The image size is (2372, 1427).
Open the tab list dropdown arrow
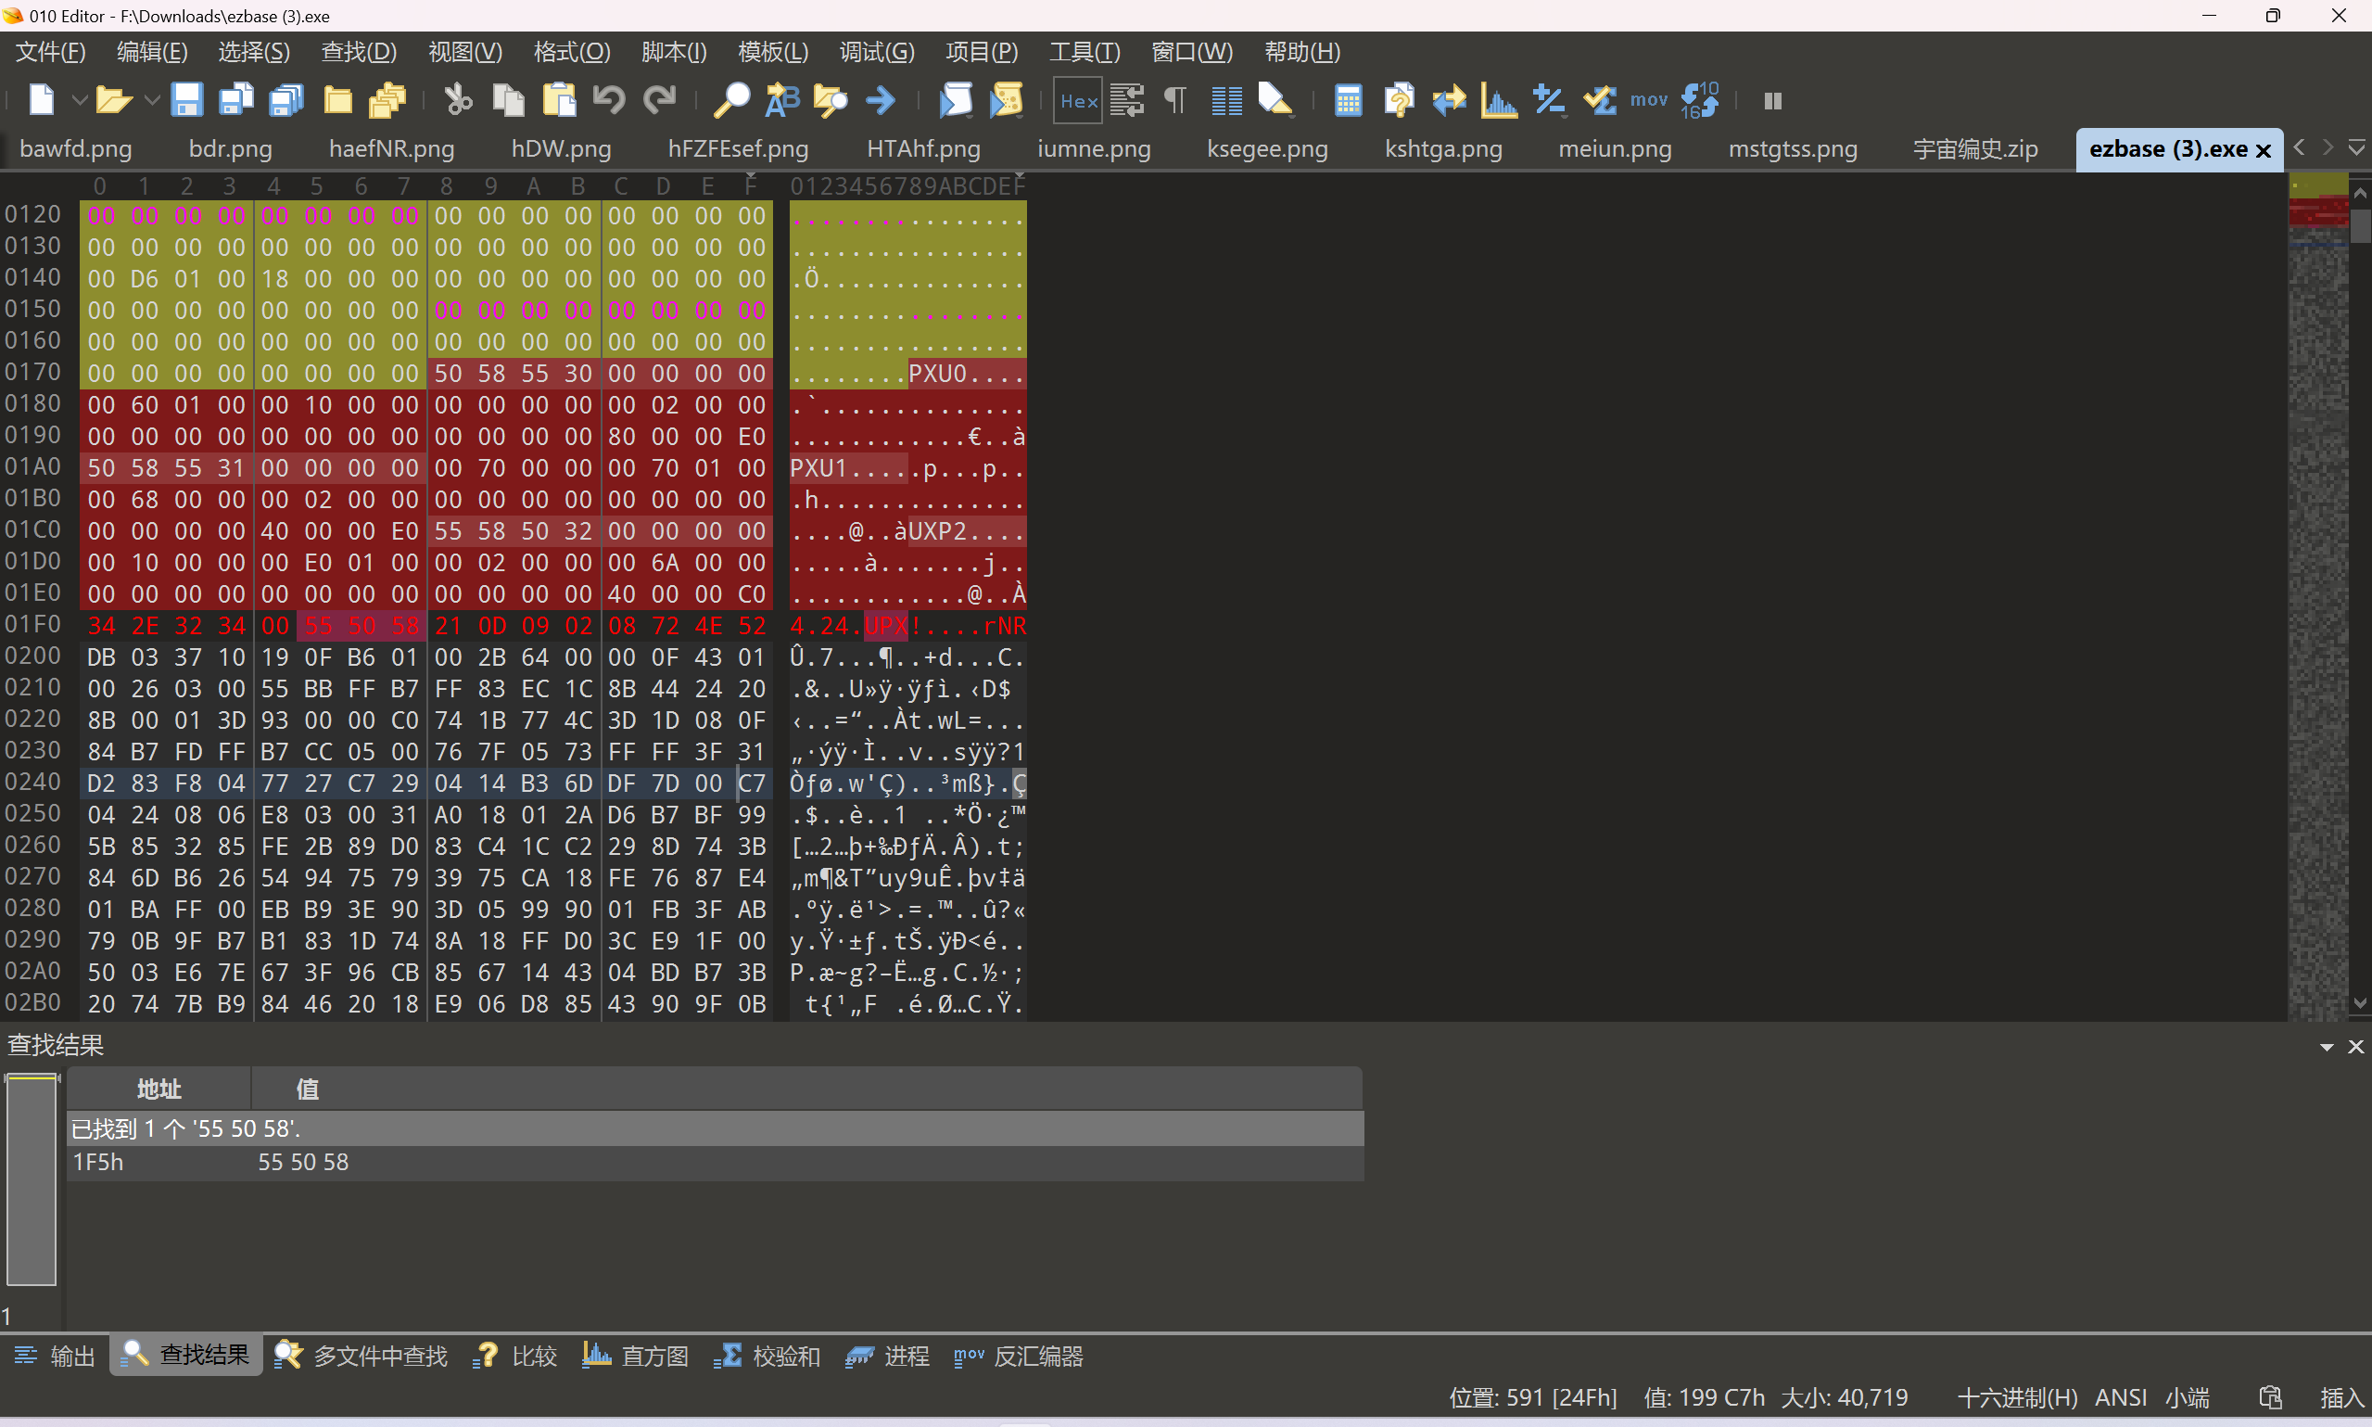tap(2355, 148)
